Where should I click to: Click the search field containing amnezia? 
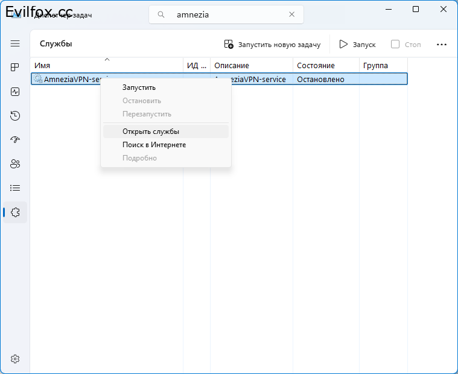(229, 15)
